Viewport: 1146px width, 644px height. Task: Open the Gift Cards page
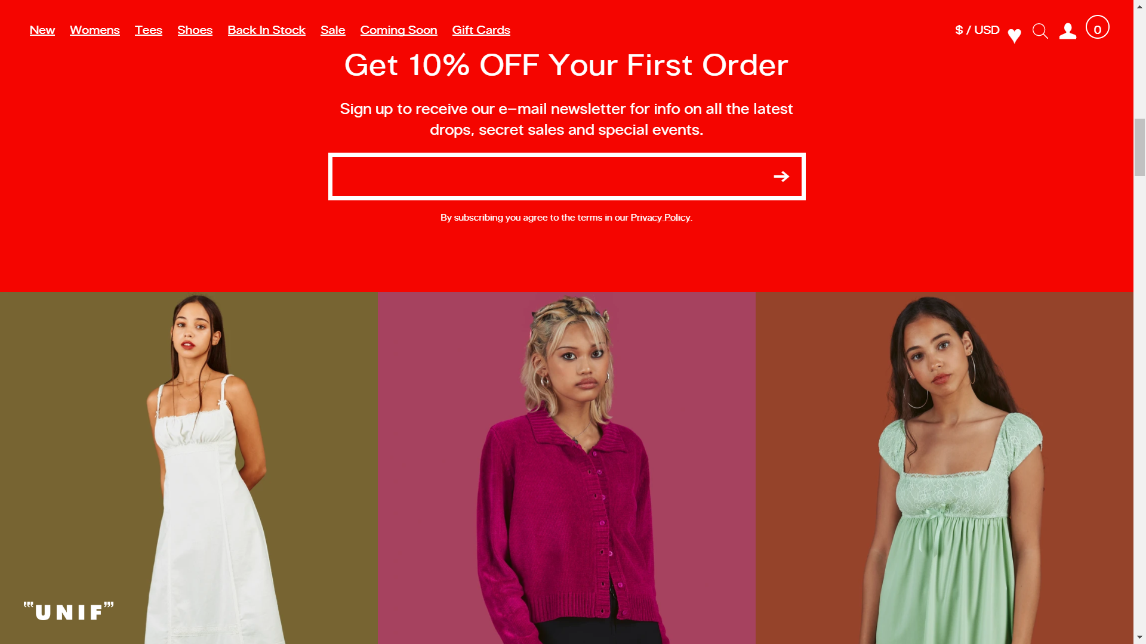[481, 30]
